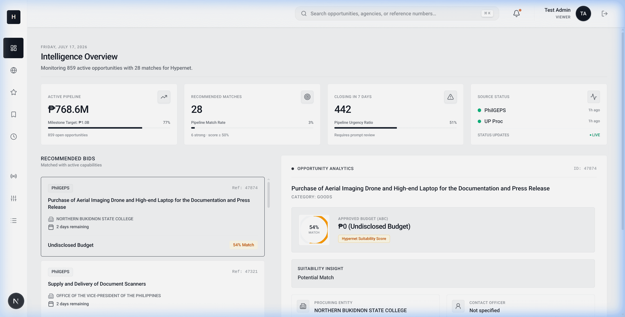
Task: Click the Contact Officer person icon
Action: coord(458,306)
